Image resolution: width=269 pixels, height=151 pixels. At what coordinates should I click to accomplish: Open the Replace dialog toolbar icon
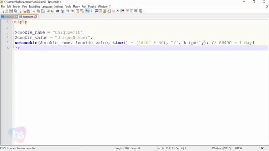62,11
